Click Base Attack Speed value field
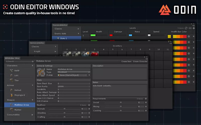 (74, 95)
